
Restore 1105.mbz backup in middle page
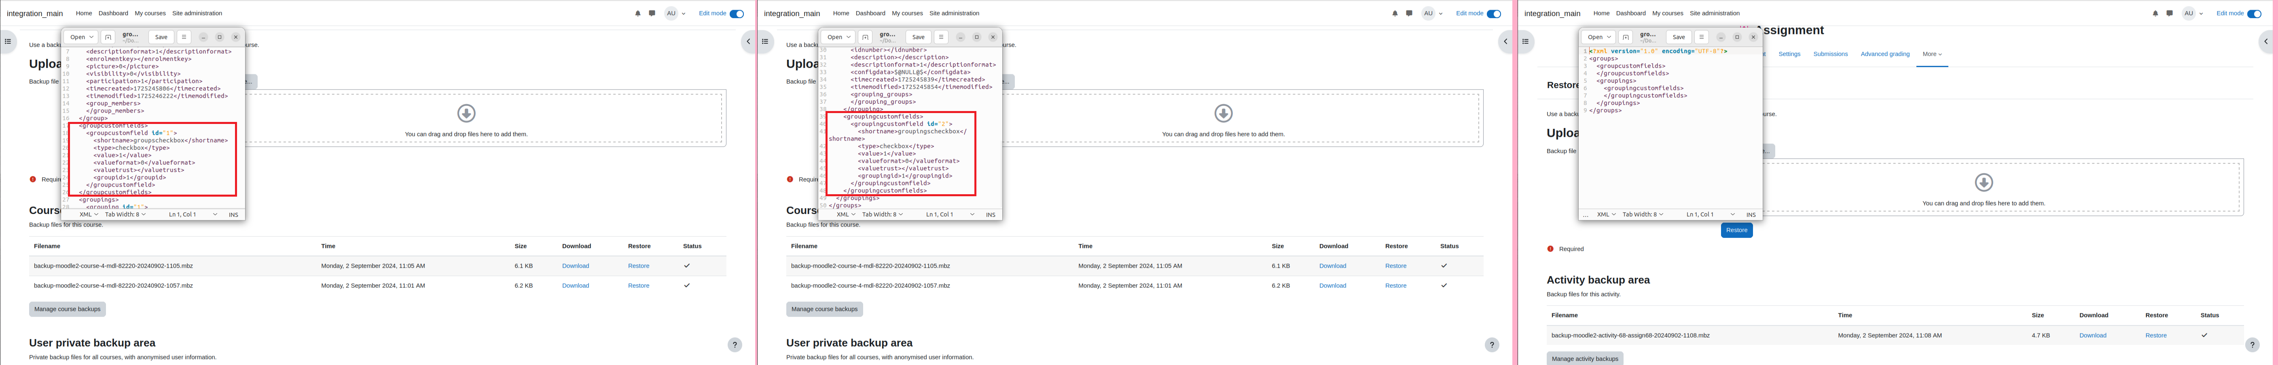(1395, 266)
